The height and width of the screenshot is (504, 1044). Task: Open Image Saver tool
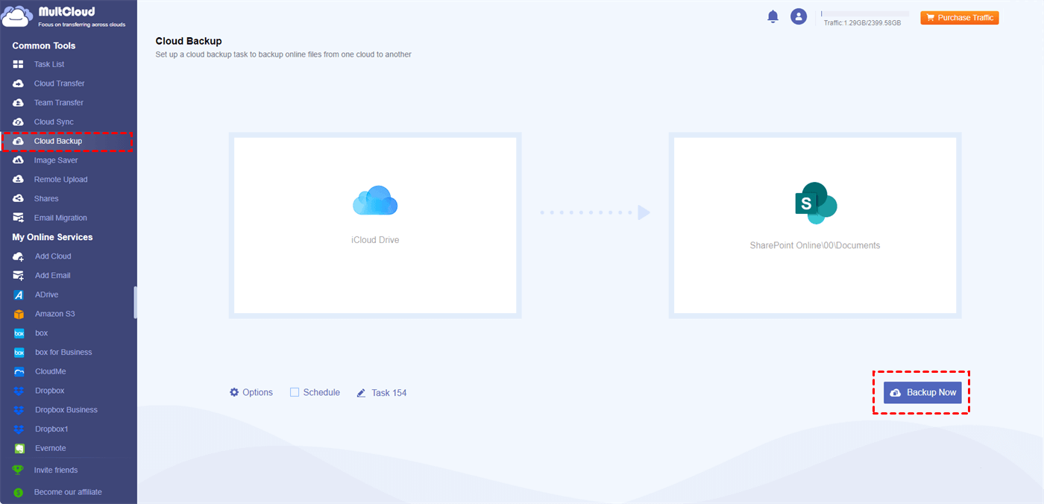(x=56, y=160)
